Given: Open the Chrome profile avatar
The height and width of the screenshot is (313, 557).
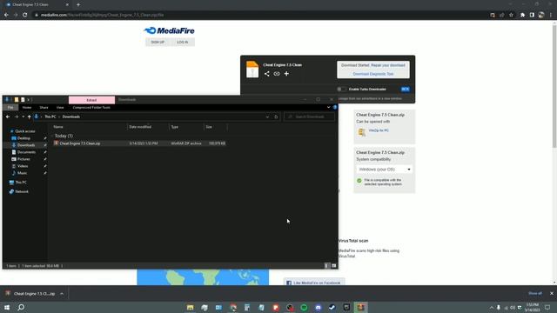Looking at the screenshot, I should (x=541, y=15).
